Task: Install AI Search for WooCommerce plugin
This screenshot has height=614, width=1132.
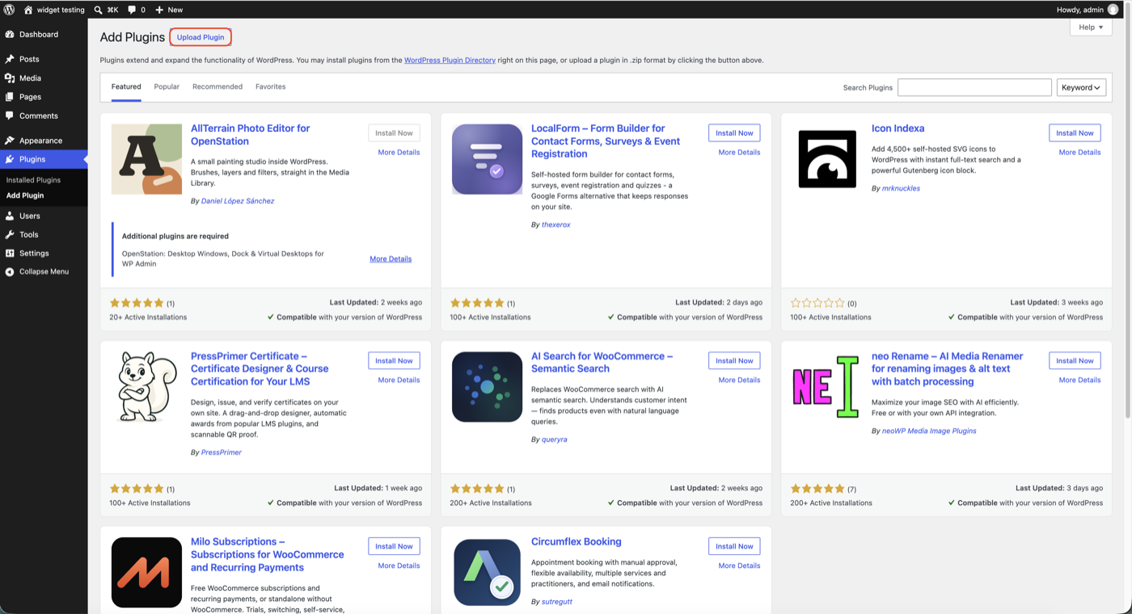Action: click(x=734, y=361)
